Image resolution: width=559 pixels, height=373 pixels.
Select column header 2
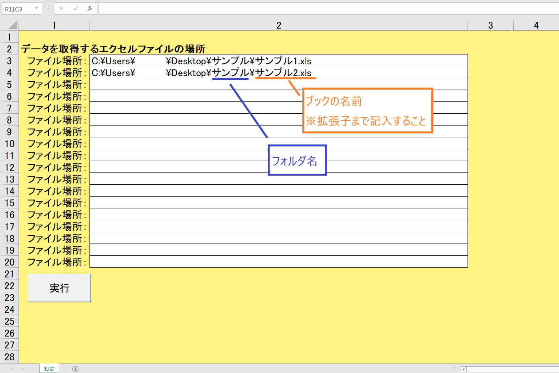[279, 25]
